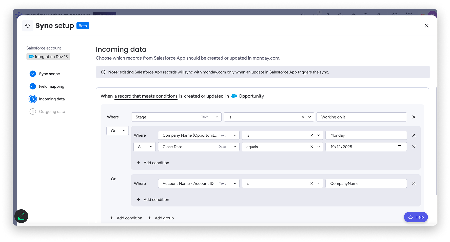Remove the Close Date condition row
This screenshot has height=242, width=450.
point(414,147)
